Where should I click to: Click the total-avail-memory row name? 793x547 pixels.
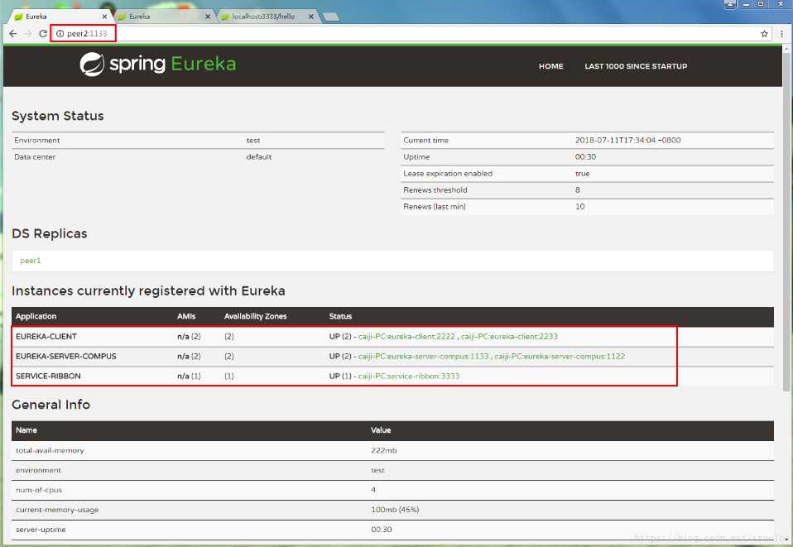pyautogui.click(x=50, y=450)
